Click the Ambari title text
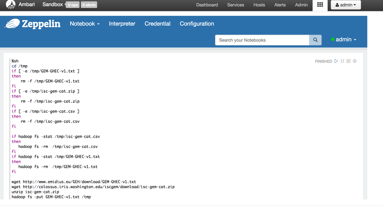Viewport: 383px width, 212px height. click(26, 4)
